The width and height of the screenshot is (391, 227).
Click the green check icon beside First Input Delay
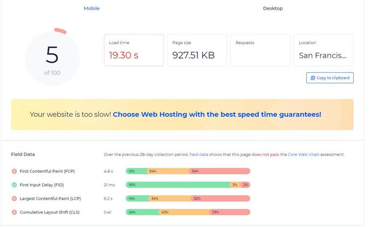(x=14, y=185)
